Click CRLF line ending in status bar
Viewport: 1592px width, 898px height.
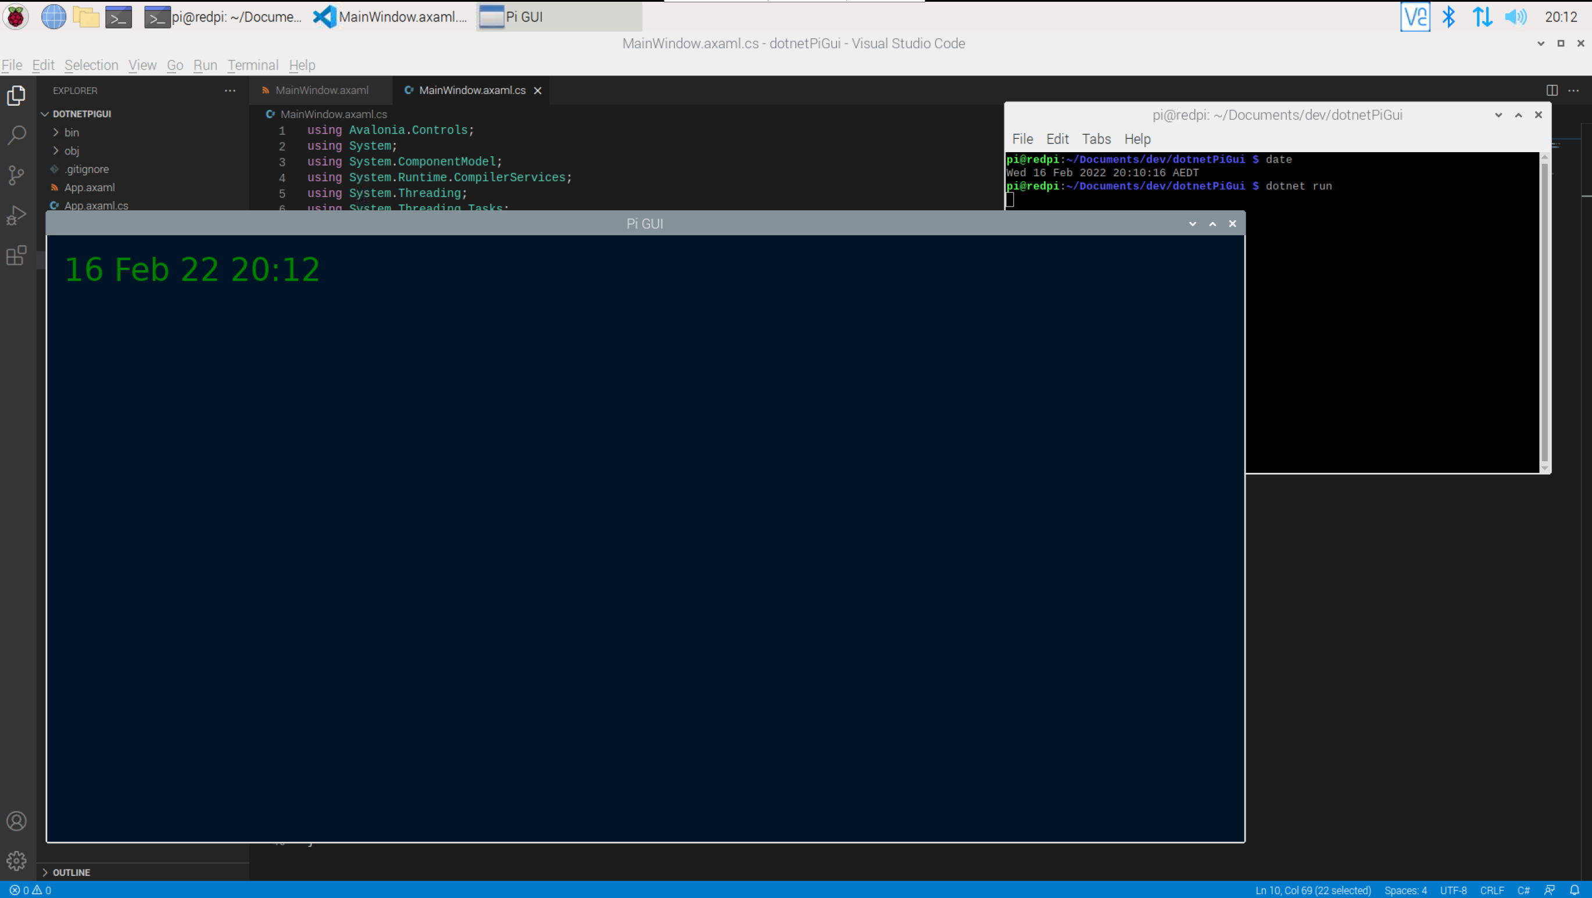(1492, 890)
